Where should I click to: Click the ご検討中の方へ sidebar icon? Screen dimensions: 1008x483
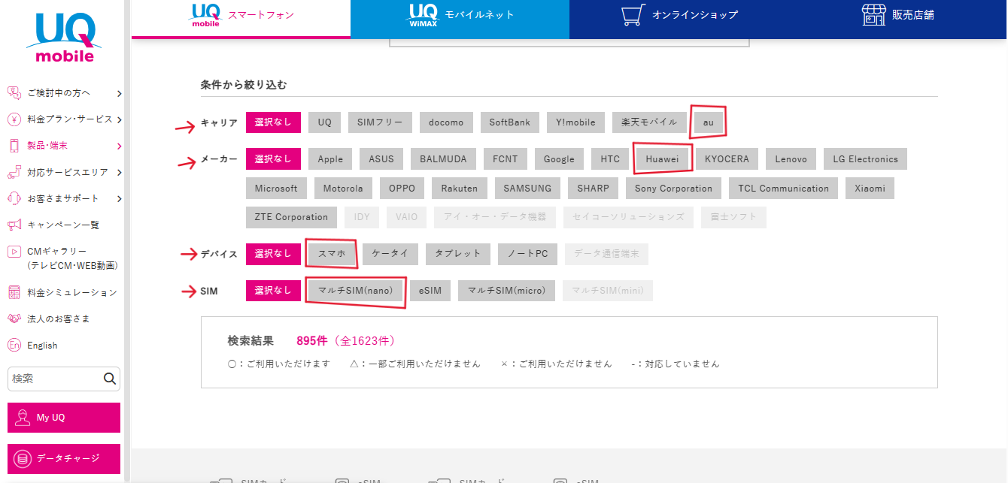[14, 92]
